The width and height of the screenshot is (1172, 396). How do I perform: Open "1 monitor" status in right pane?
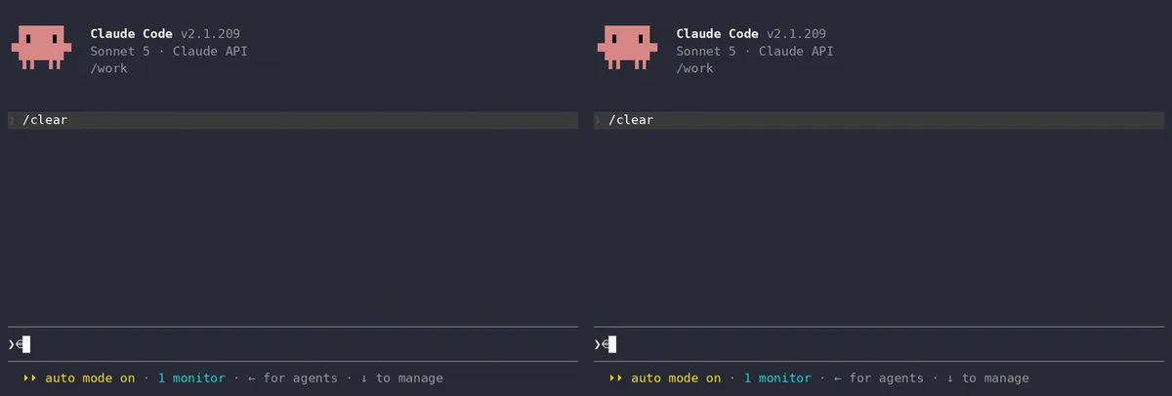click(777, 378)
